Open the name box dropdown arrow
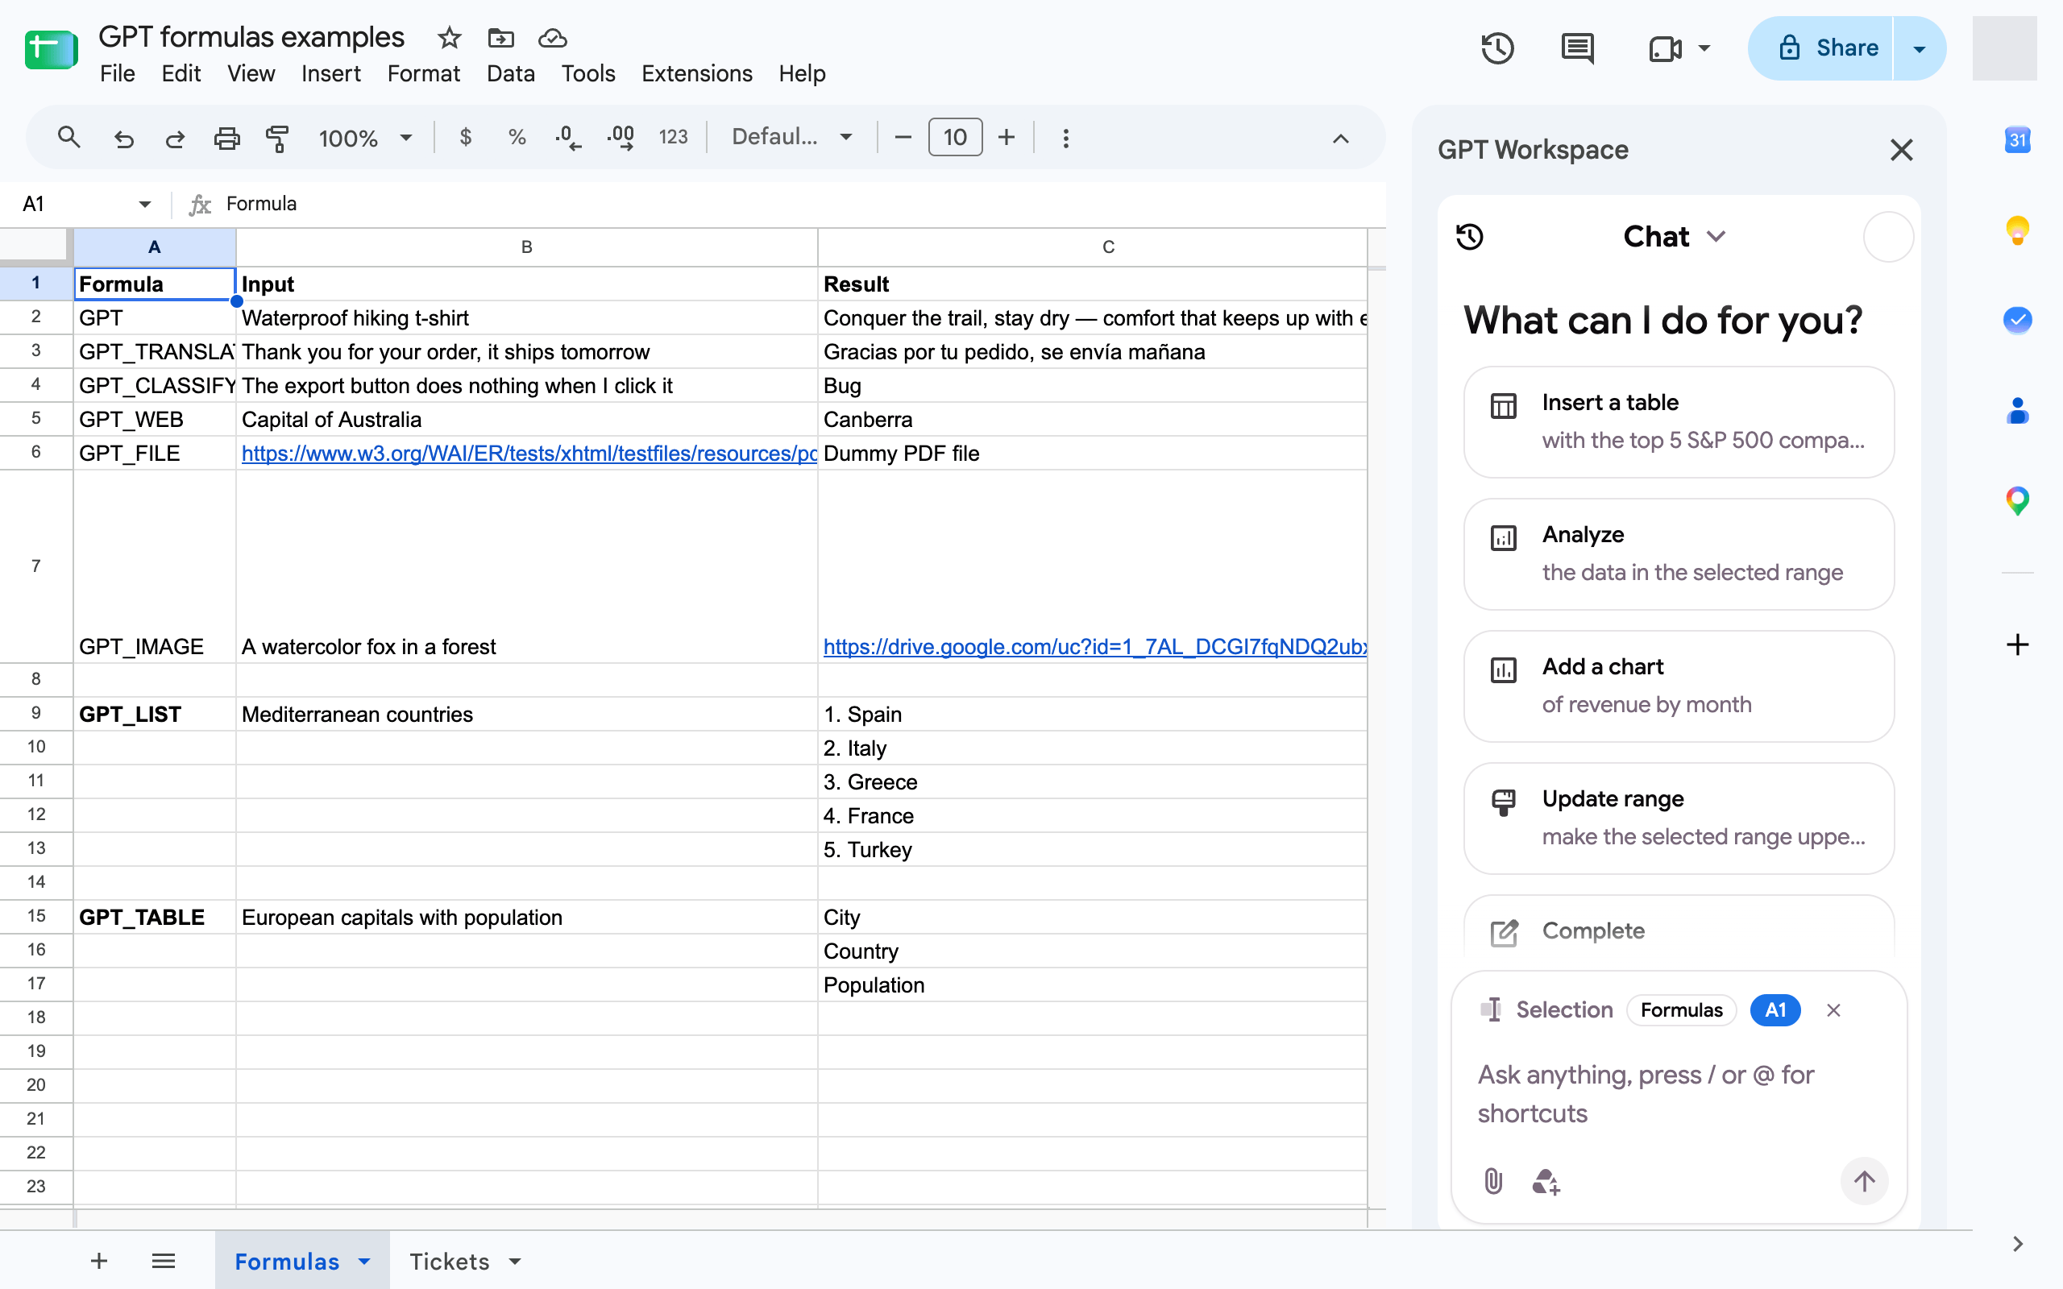The width and height of the screenshot is (2063, 1289). [144, 204]
